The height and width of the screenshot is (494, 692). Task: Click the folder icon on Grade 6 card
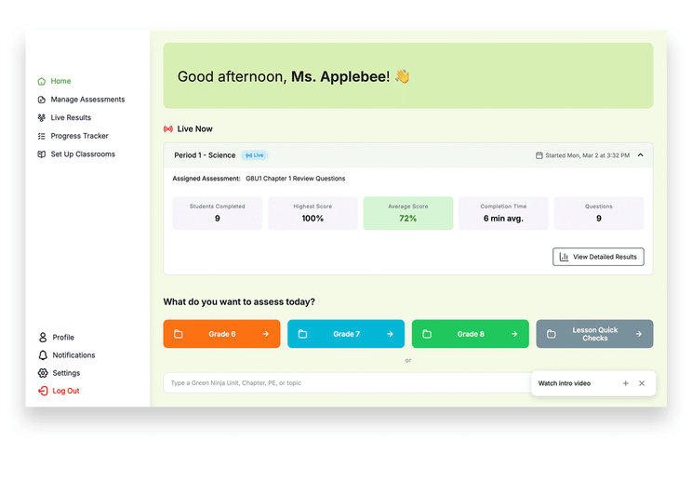point(179,334)
